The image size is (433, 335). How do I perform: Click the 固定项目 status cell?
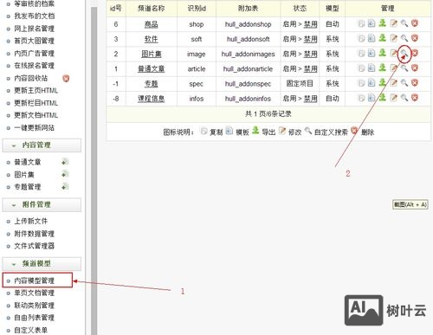(x=300, y=84)
